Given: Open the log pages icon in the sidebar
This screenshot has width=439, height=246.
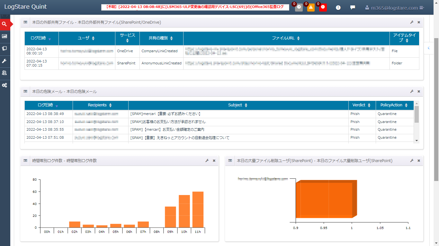Looking at the screenshot, I should (4, 49).
